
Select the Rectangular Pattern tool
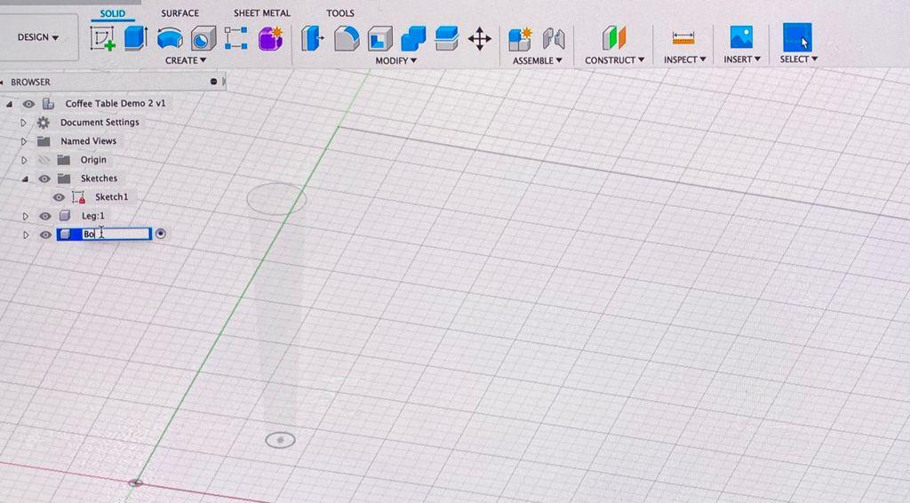coord(236,38)
